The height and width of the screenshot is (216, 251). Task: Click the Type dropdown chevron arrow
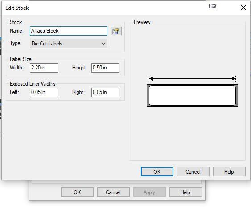coord(103,44)
